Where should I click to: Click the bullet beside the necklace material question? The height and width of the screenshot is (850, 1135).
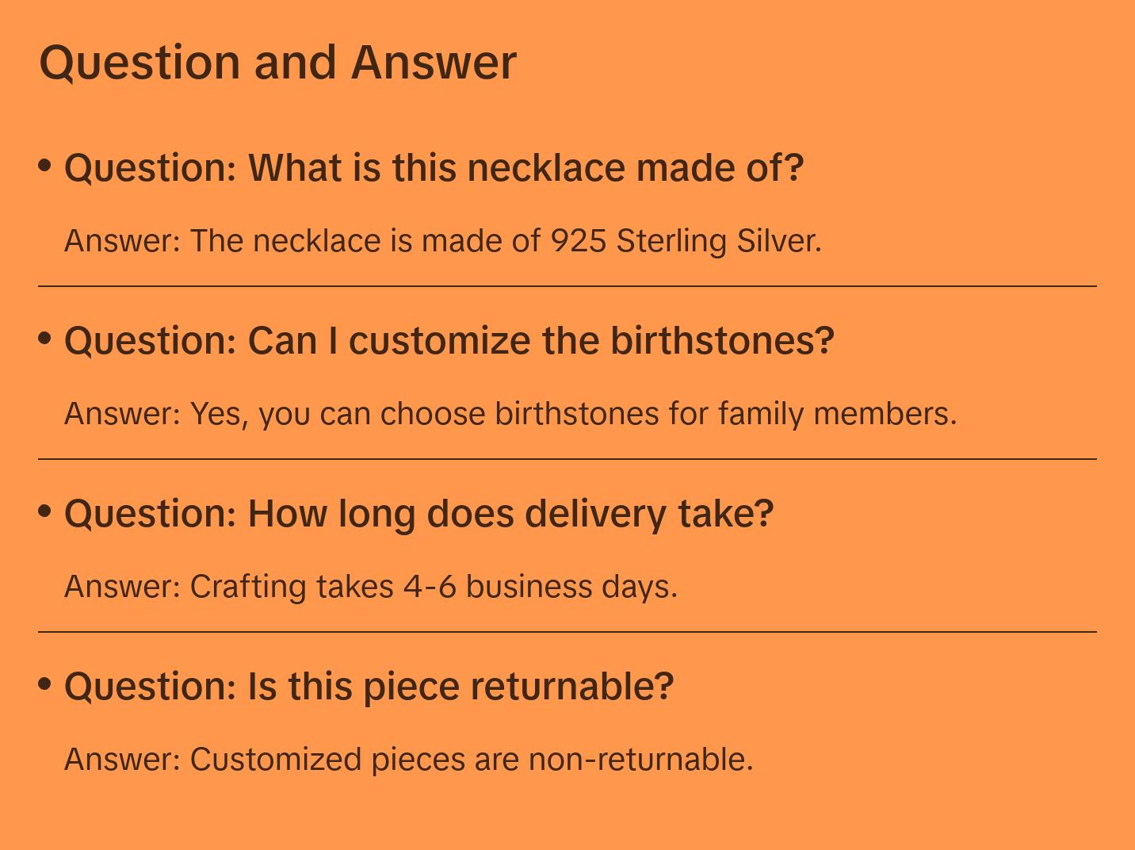[x=45, y=165]
